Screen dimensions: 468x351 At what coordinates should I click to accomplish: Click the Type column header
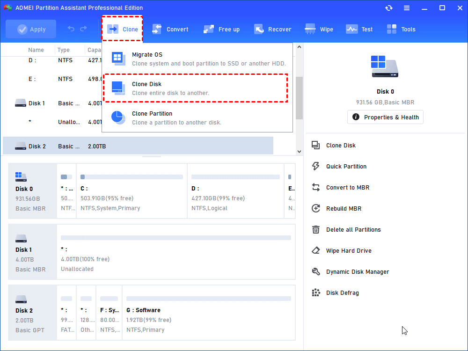coord(64,50)
